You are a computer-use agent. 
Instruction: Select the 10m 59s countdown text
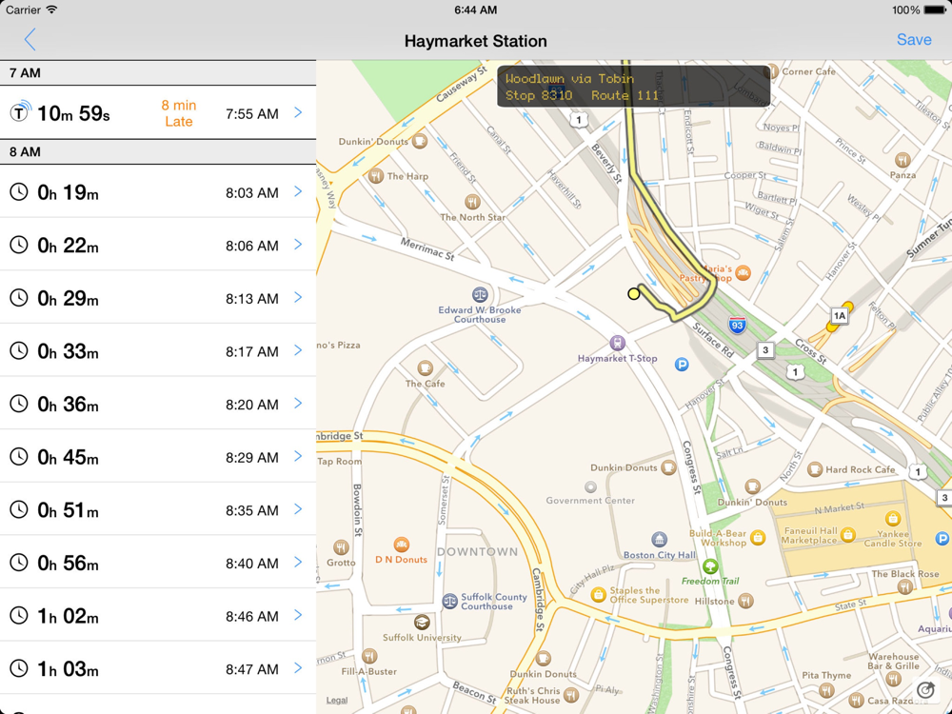point(73,113)
